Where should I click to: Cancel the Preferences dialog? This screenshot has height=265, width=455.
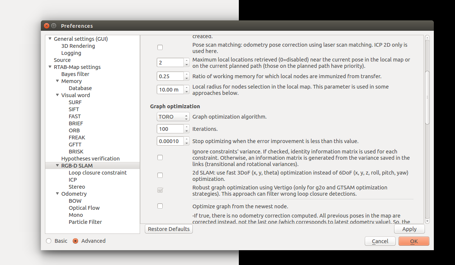[x=380, y=241]
